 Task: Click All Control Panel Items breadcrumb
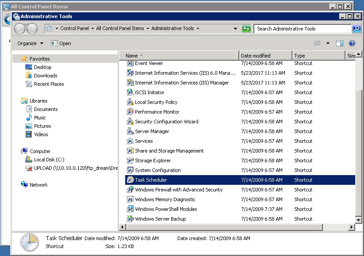click(120, 28)
